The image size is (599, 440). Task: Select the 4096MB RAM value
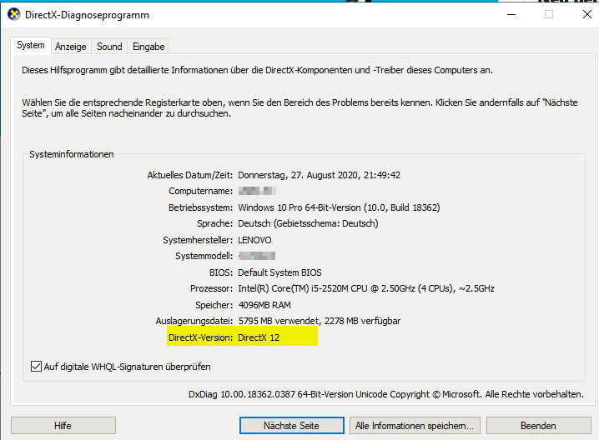[x=264, y=305]
